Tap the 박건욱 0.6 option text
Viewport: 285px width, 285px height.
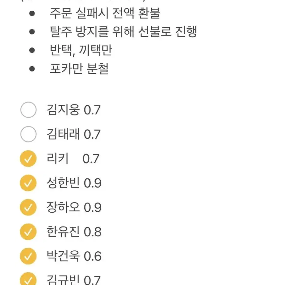pyautogui.click(x=74, y=256)
